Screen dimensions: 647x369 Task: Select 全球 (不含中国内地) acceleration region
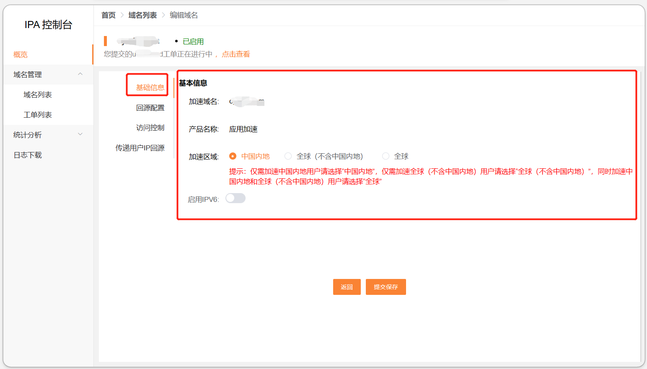(x=288, y=156)
